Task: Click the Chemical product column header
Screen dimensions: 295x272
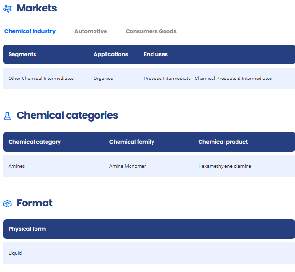Action: 223,142
